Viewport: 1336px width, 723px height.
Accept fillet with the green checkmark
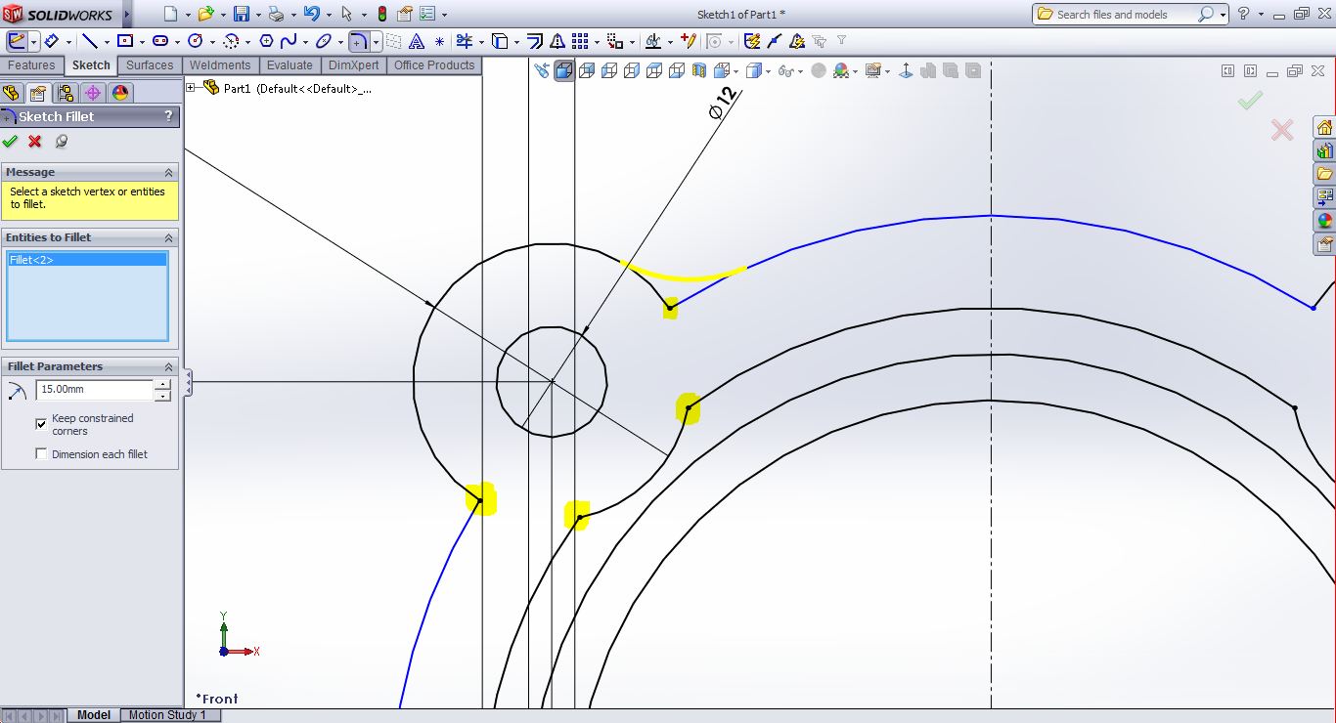pos(11,142)
